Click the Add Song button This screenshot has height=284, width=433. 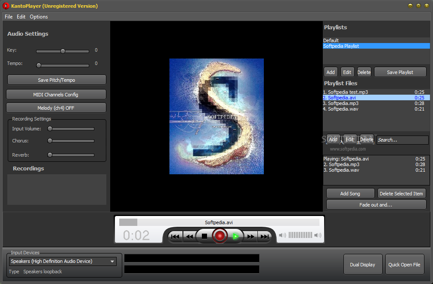pos(350,194)
